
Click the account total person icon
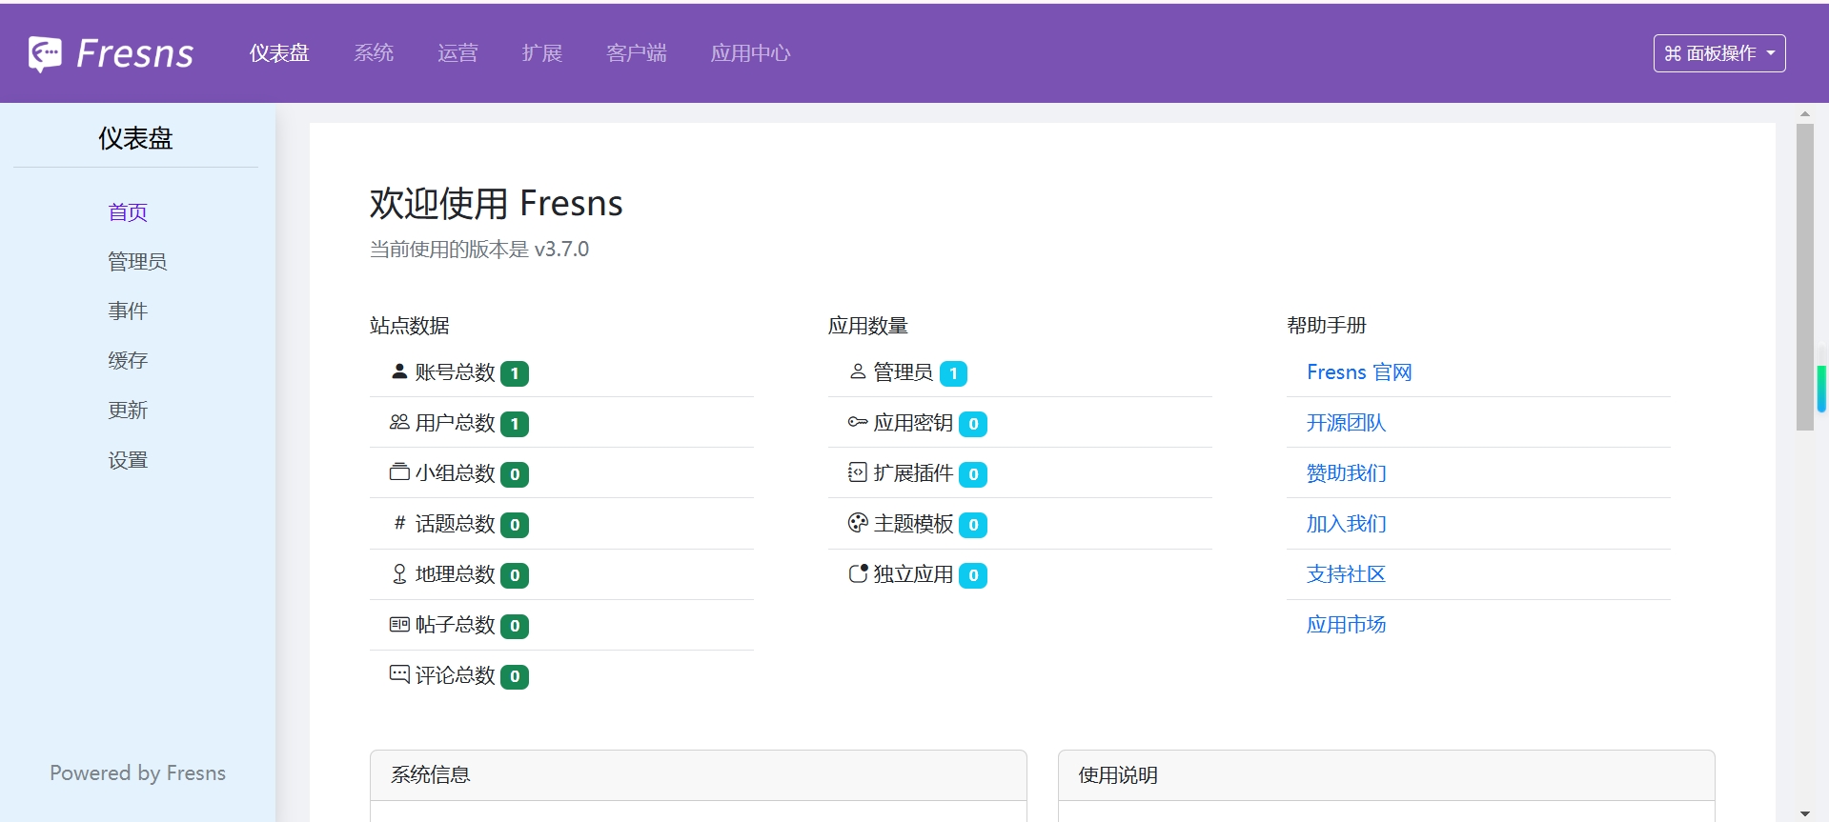399,371
